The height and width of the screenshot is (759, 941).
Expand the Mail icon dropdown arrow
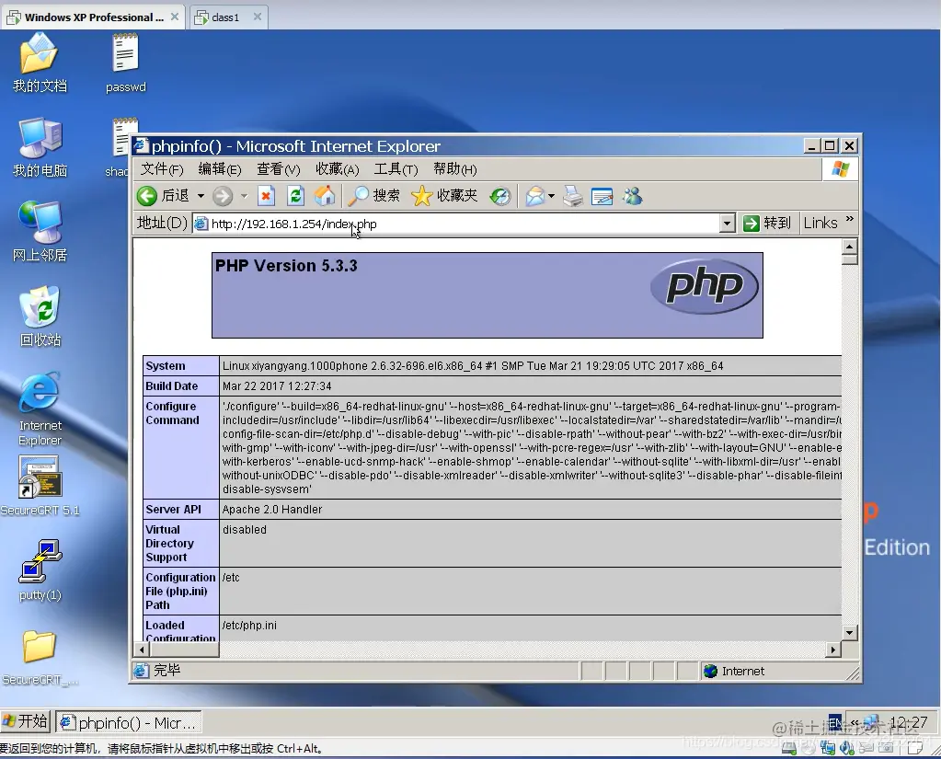551,196
